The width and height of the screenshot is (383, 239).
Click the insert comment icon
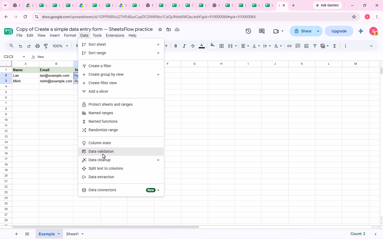[298, 46]
